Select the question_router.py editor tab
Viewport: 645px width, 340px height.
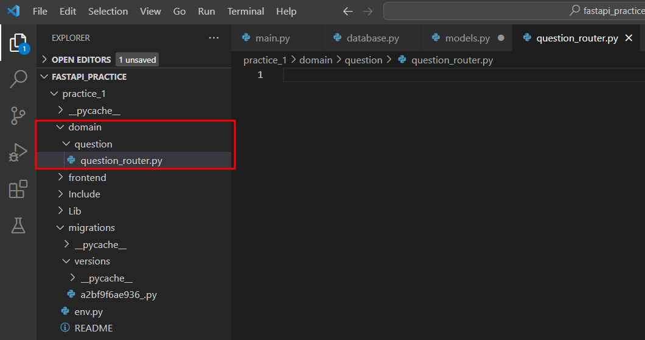[x=577, y=38]
